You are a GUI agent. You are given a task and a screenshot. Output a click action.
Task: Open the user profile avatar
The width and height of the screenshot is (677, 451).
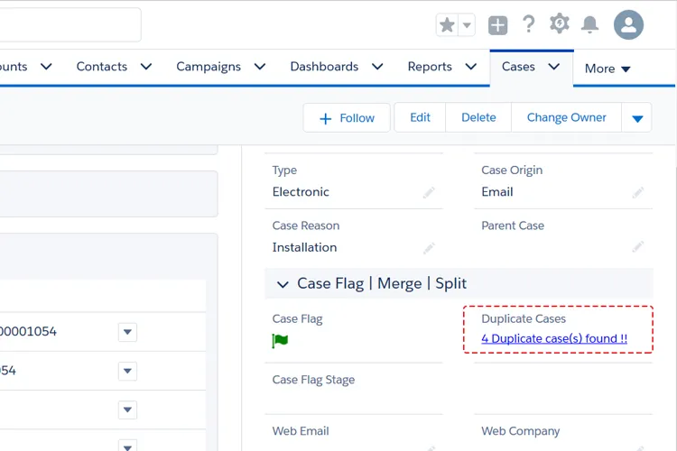tap(628, 24)
